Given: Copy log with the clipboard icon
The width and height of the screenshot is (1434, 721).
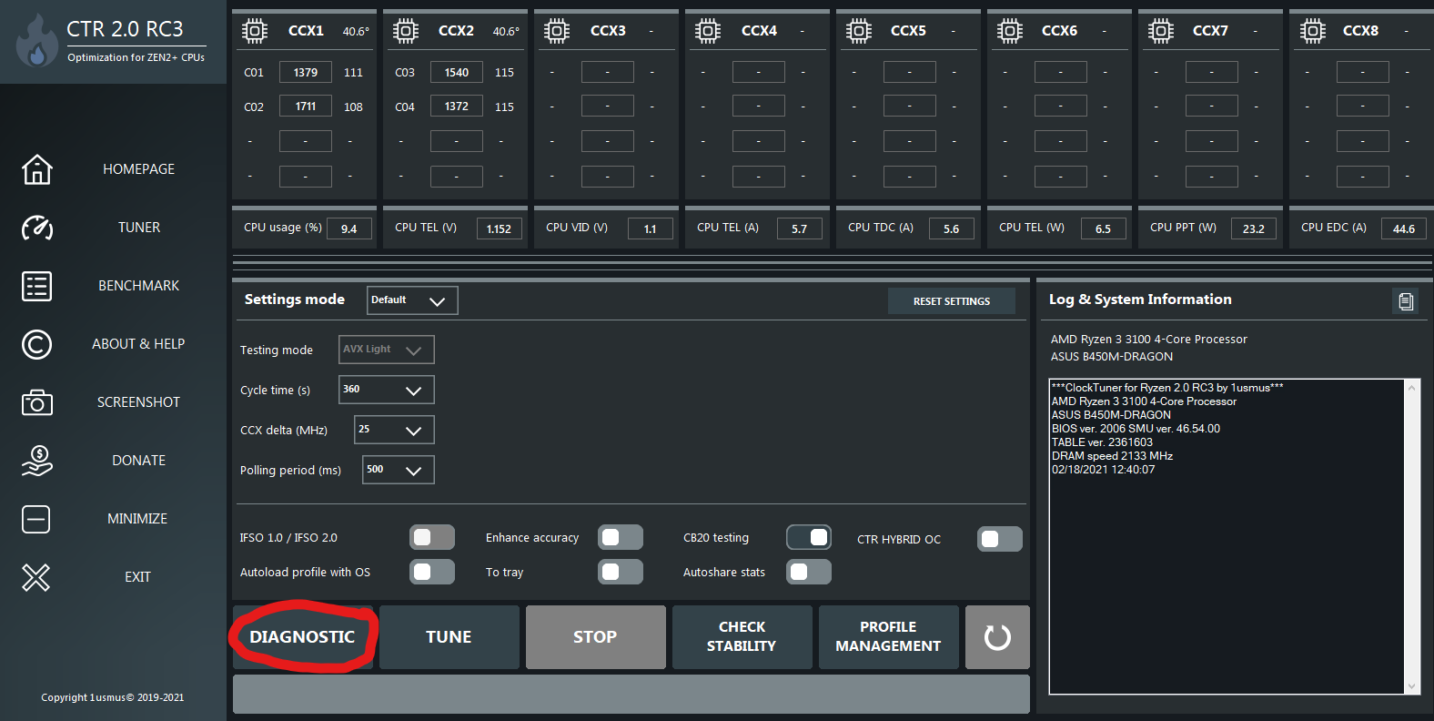Looking at the screenshot, I should pos(1406,301).
